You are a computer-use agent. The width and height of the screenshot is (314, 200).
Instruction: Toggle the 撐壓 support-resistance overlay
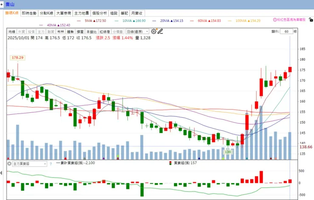(80, 32)
